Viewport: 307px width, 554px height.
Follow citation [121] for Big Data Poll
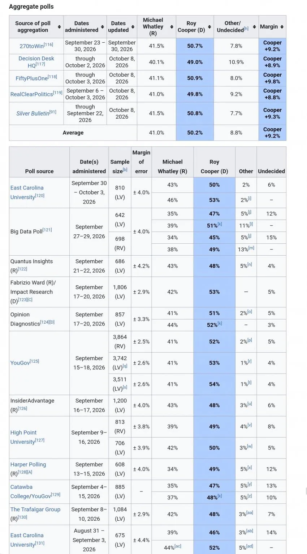tap(47, 230)
